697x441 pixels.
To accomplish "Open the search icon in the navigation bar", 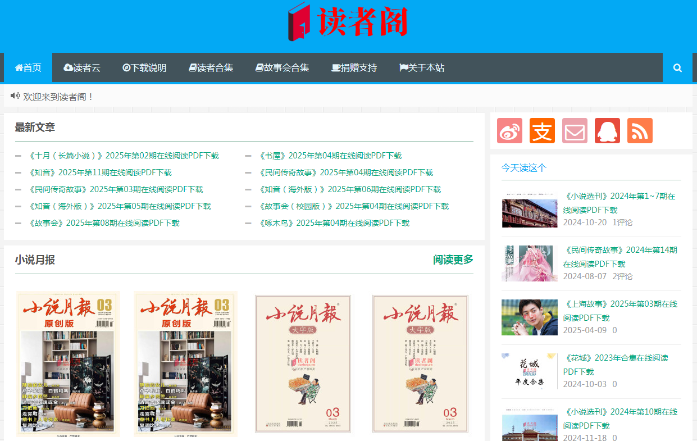I will [677, 67].
